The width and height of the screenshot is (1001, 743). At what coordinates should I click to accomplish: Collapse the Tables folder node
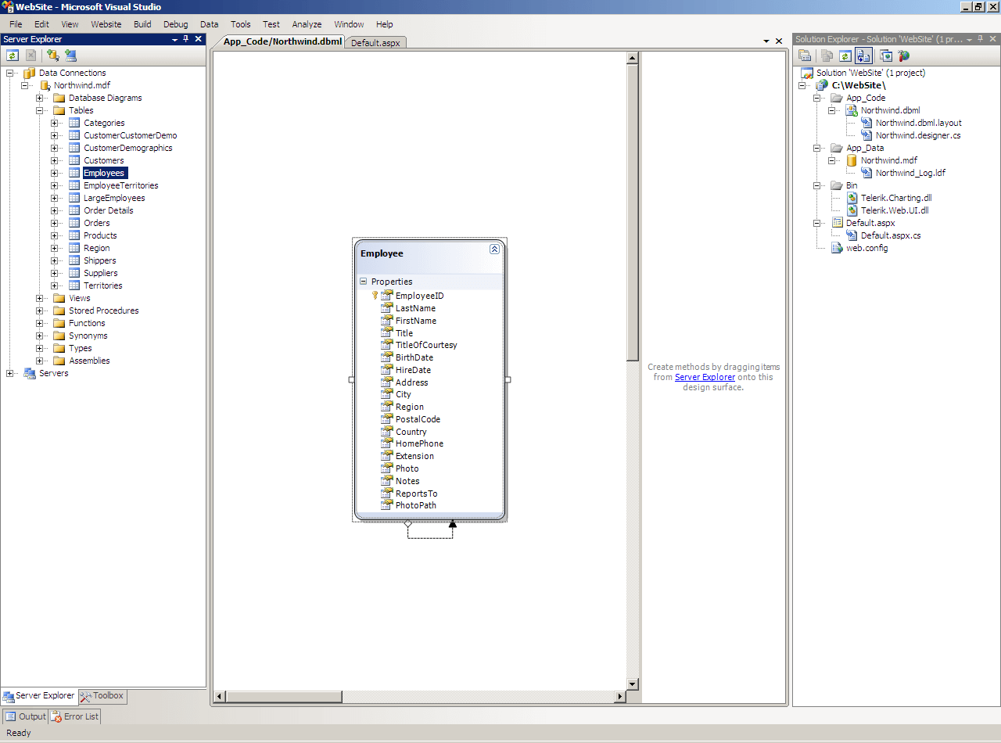tap(39, 110)
